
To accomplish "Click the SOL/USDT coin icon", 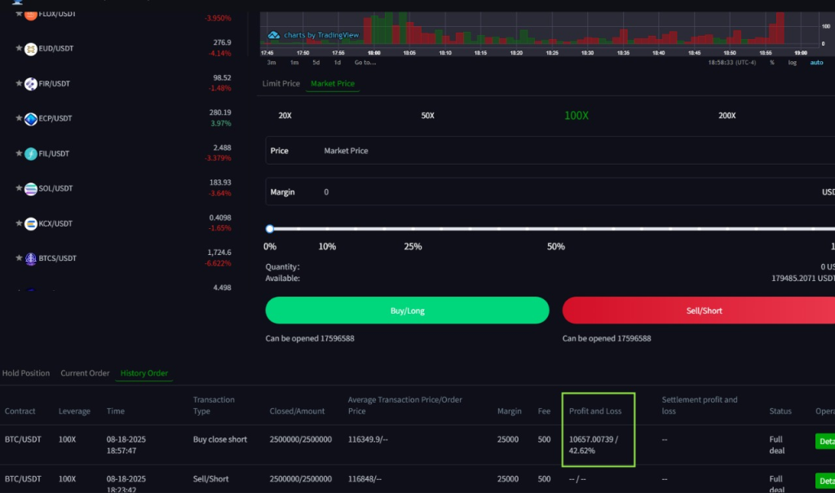I will pos(31,189).
